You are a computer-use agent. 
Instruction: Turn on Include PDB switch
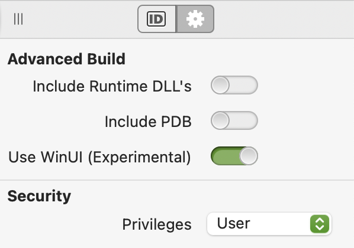pyautogui.click(x=234, y=120)
